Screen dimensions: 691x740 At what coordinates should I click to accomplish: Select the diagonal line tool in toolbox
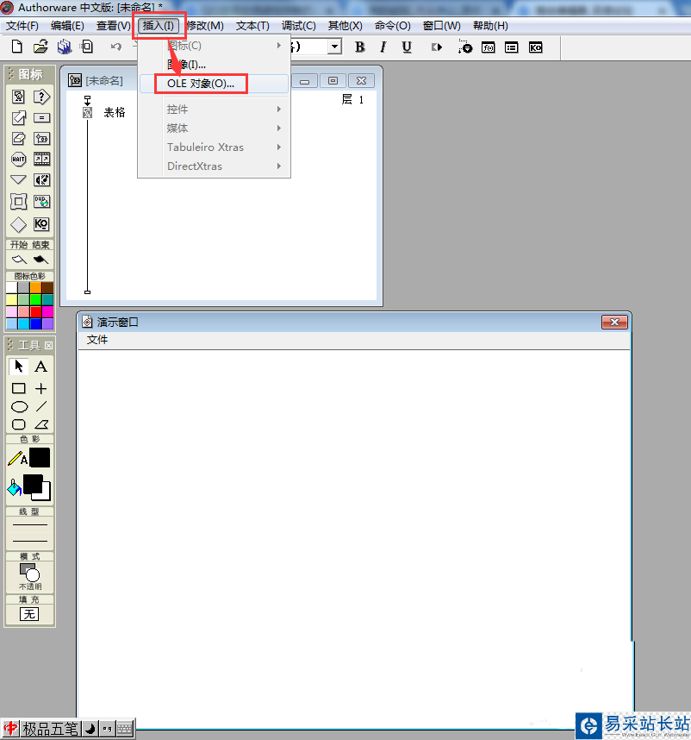pos(41,406)
